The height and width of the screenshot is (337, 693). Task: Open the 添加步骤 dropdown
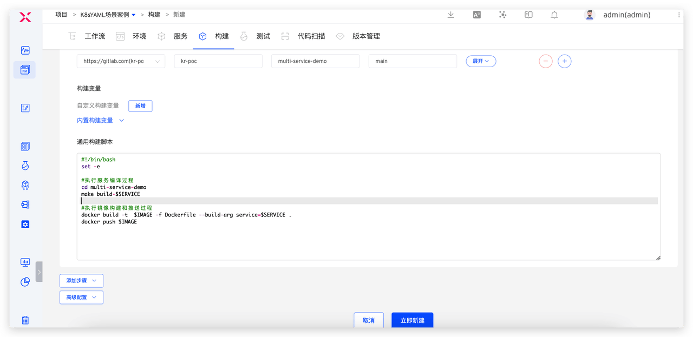point(81,281)
